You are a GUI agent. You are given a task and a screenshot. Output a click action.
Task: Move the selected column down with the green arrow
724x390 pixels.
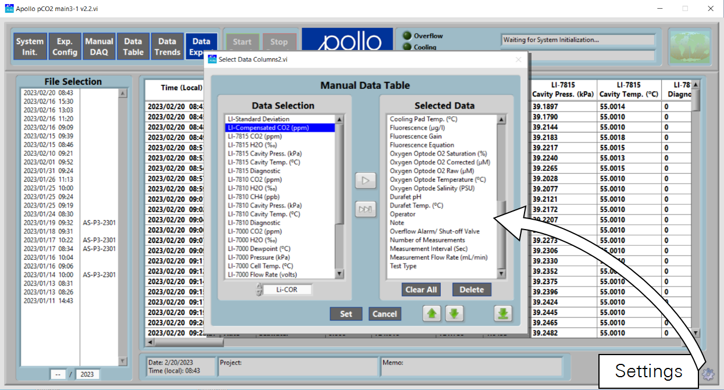click(454, 314)
